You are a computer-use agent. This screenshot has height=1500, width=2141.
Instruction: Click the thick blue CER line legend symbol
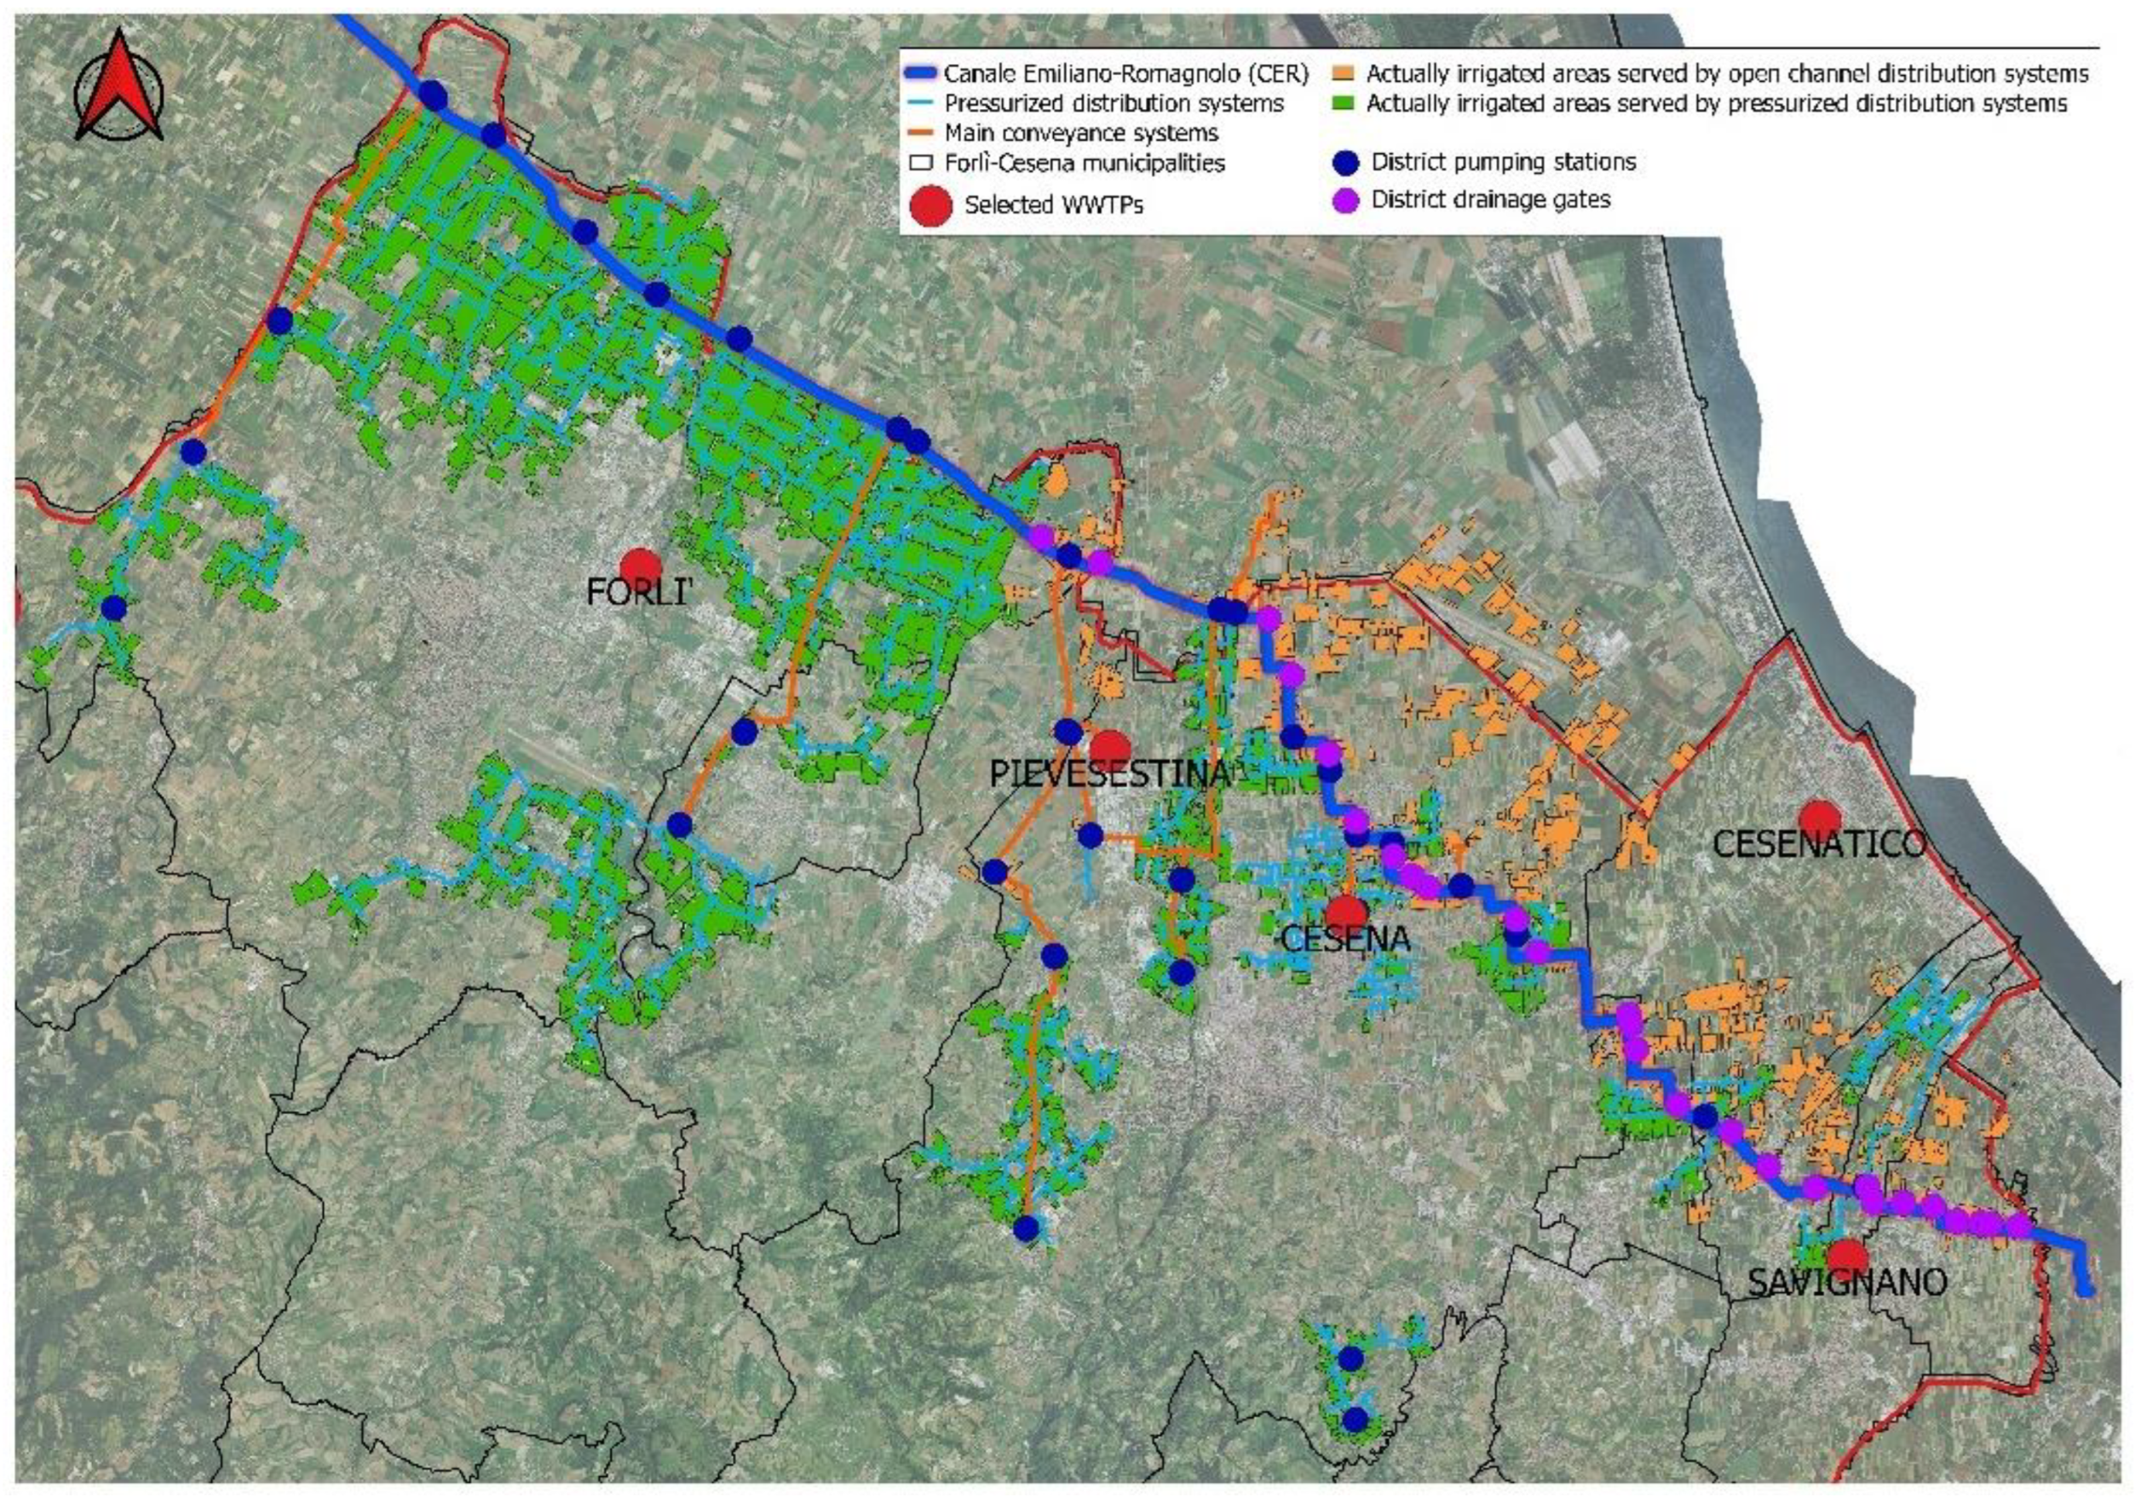921,73
